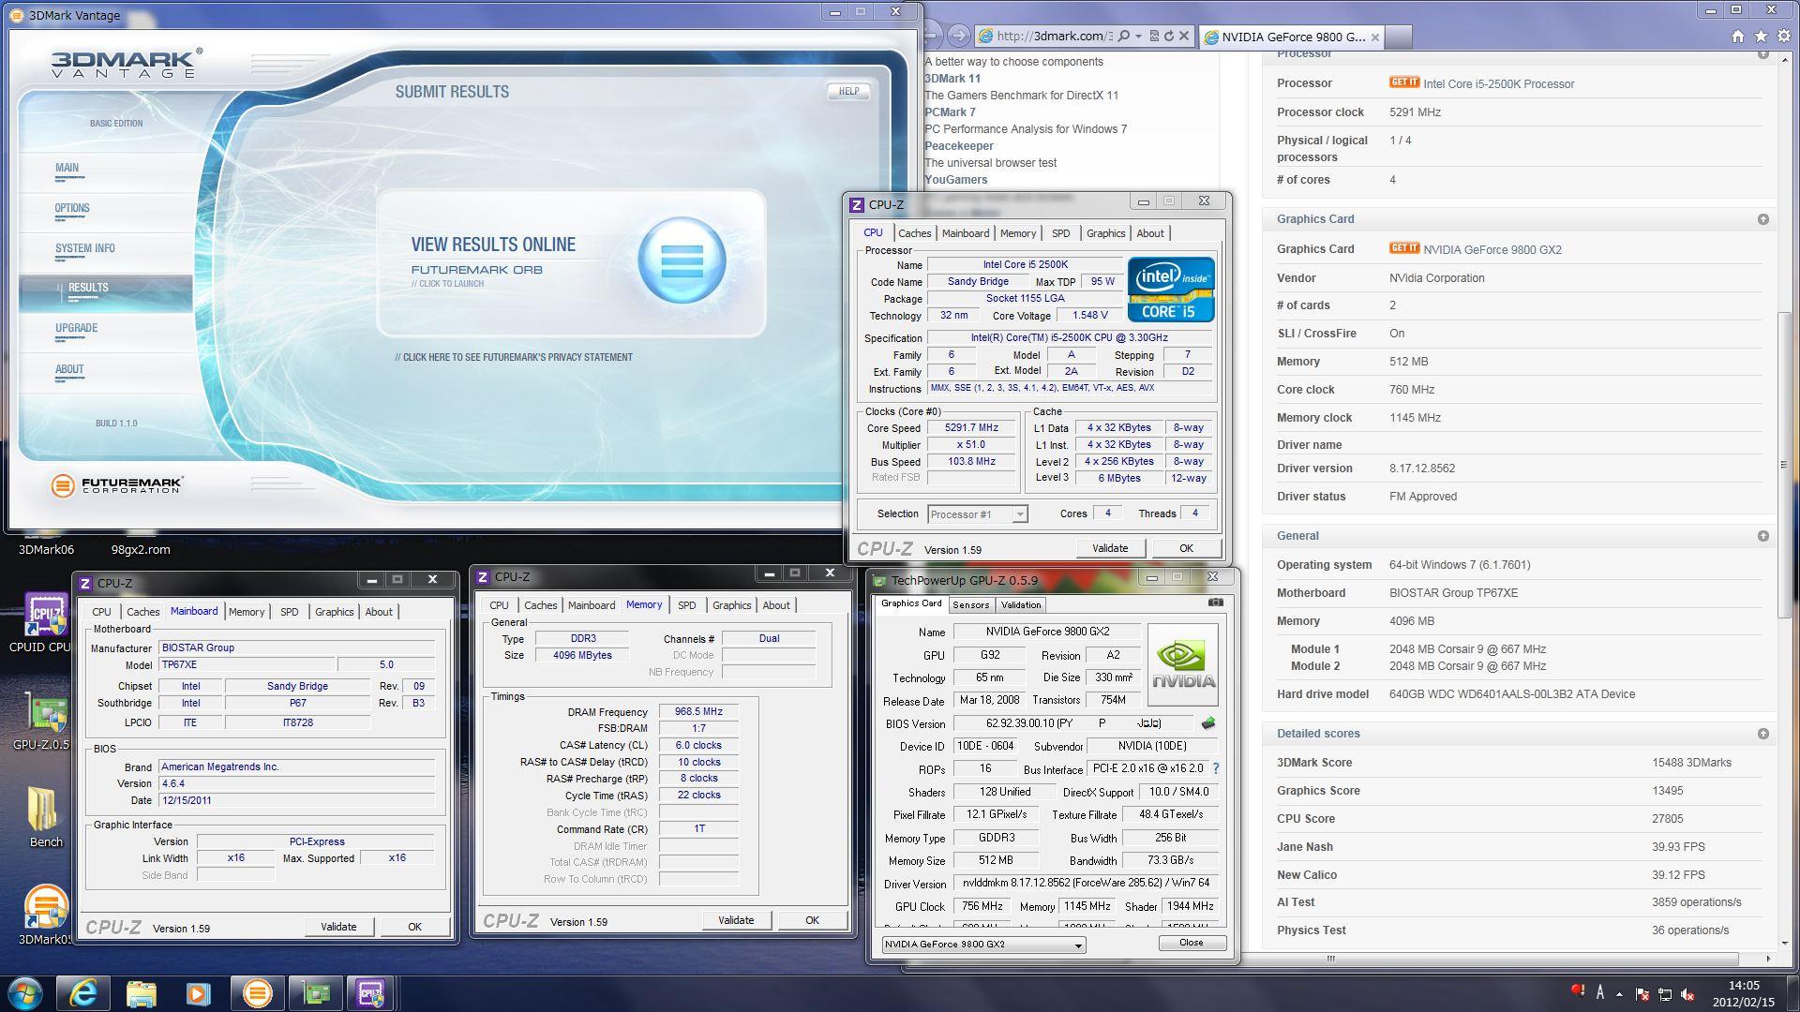The image size is (1800, 1012).
Task: Click the GPU-Z BIOS save chip icon
Action: (x=1207, y=722)
